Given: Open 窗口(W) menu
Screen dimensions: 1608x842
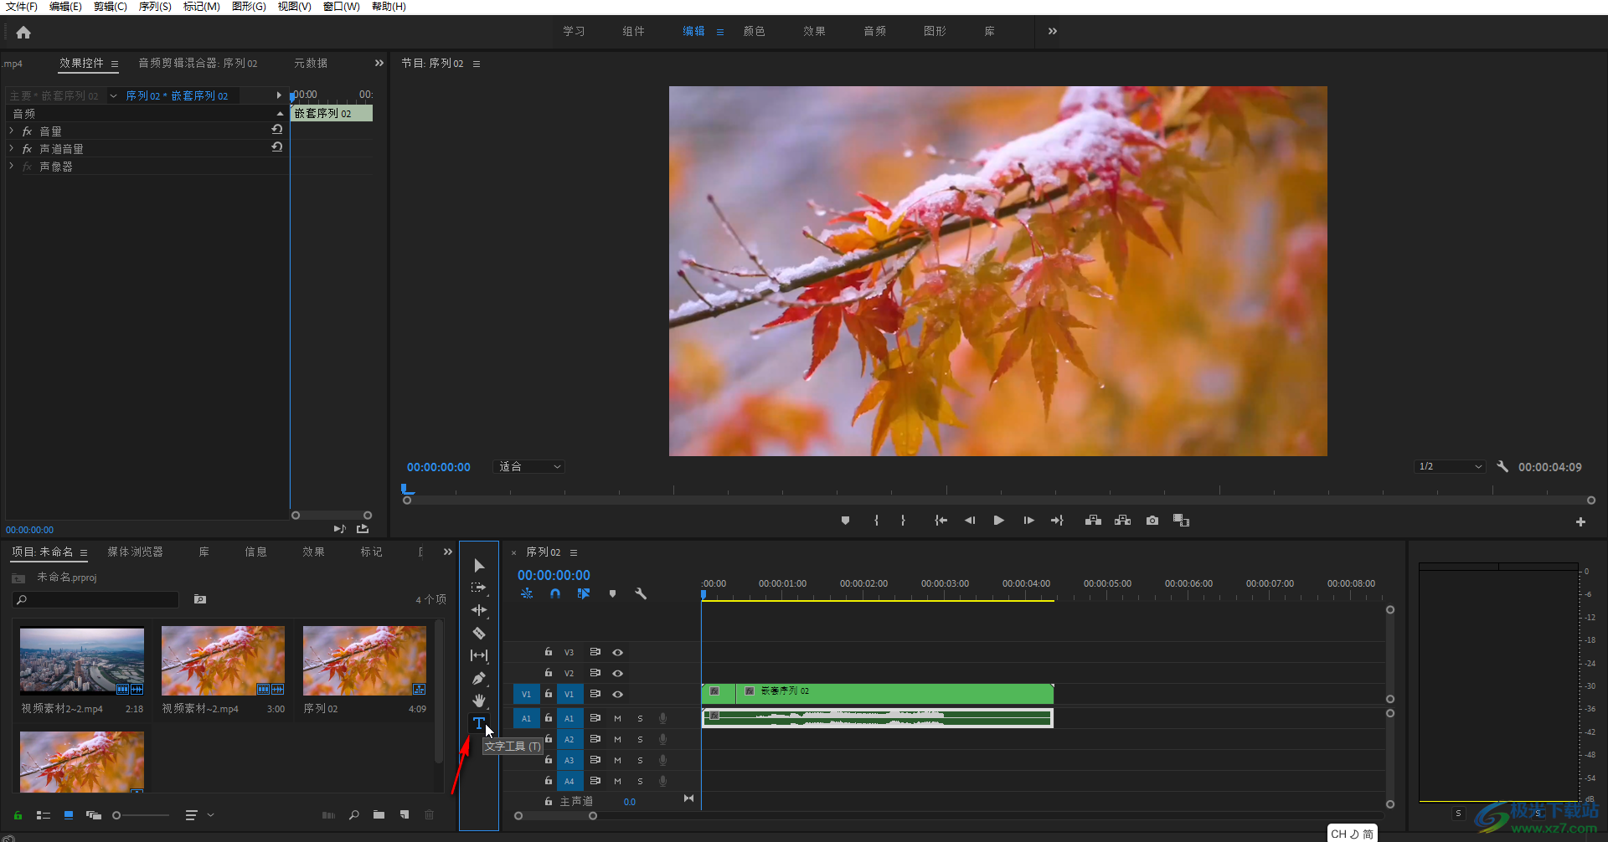Looking at the screenshot, I should pos(341,7).
